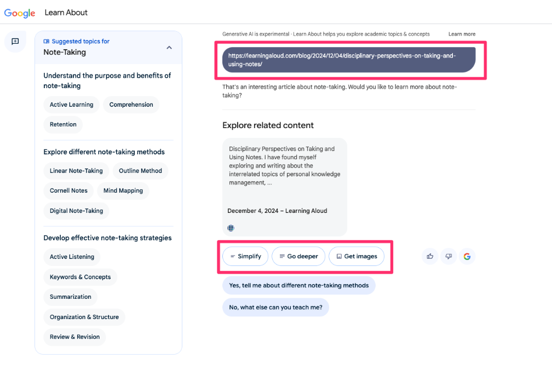
Task: Choose the Get images button
Action: point(357,256)
